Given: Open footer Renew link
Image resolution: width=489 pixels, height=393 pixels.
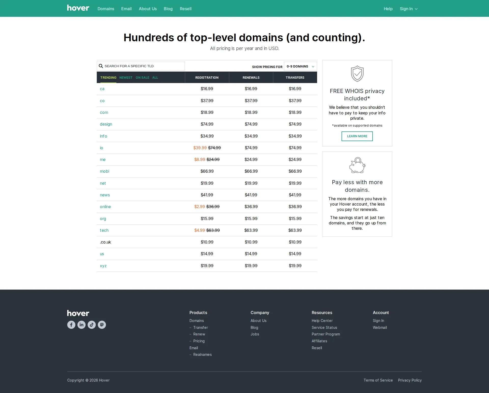Looking at the screenshot, I should 199,334.
